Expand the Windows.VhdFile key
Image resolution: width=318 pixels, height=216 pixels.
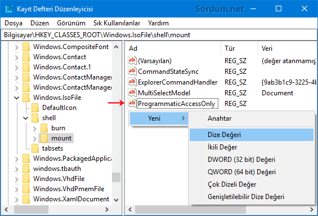click(17, 179)
